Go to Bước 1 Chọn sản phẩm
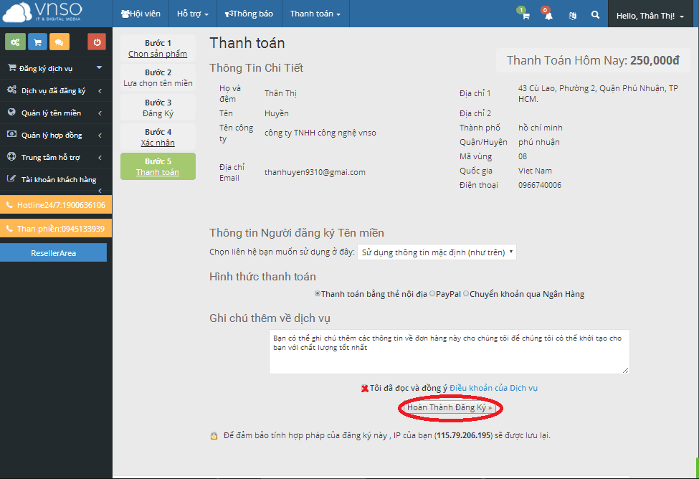The width and height of the screenshot is (699, 479). click(x=158, y=48)
